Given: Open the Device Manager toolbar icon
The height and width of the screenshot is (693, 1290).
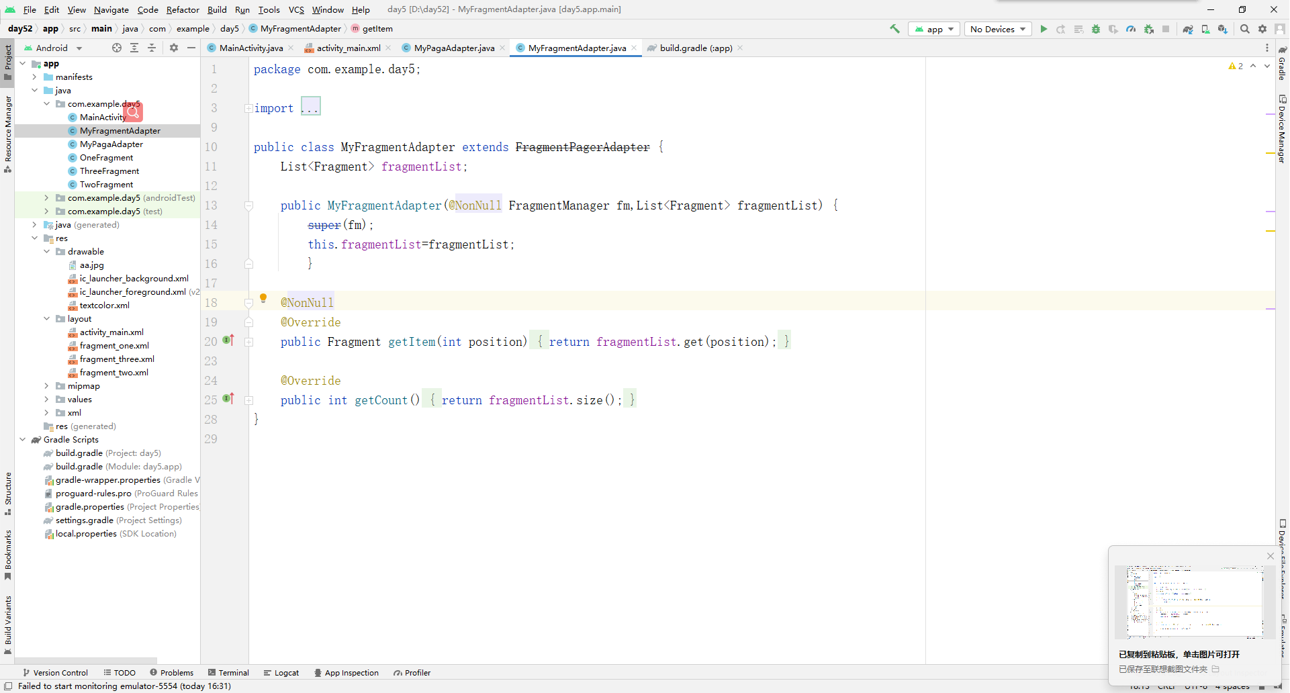Looking at the screenshot, I should tap(1205, 29).
